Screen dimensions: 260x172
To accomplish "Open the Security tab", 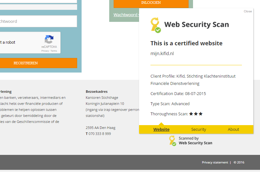I will tap(198, 129).
